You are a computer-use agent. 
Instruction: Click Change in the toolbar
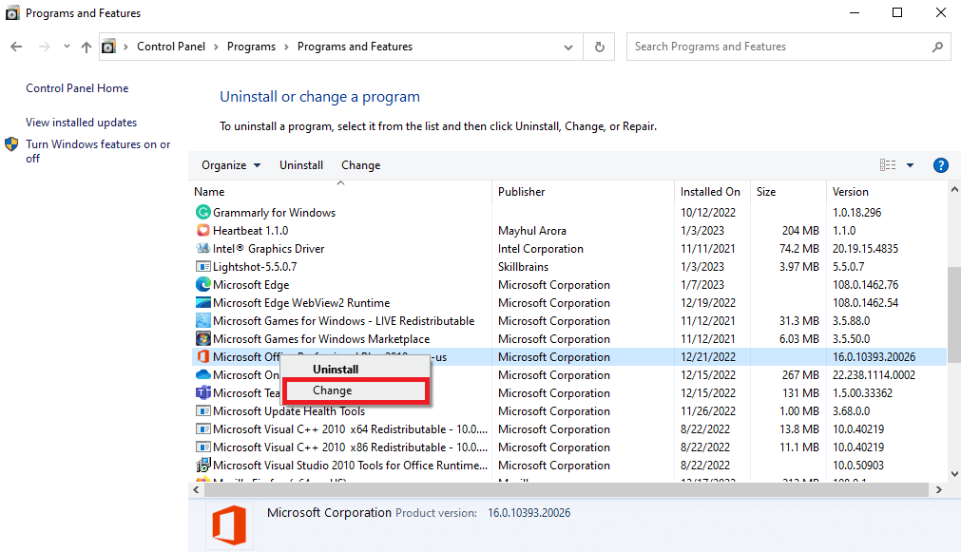point(361,165)
